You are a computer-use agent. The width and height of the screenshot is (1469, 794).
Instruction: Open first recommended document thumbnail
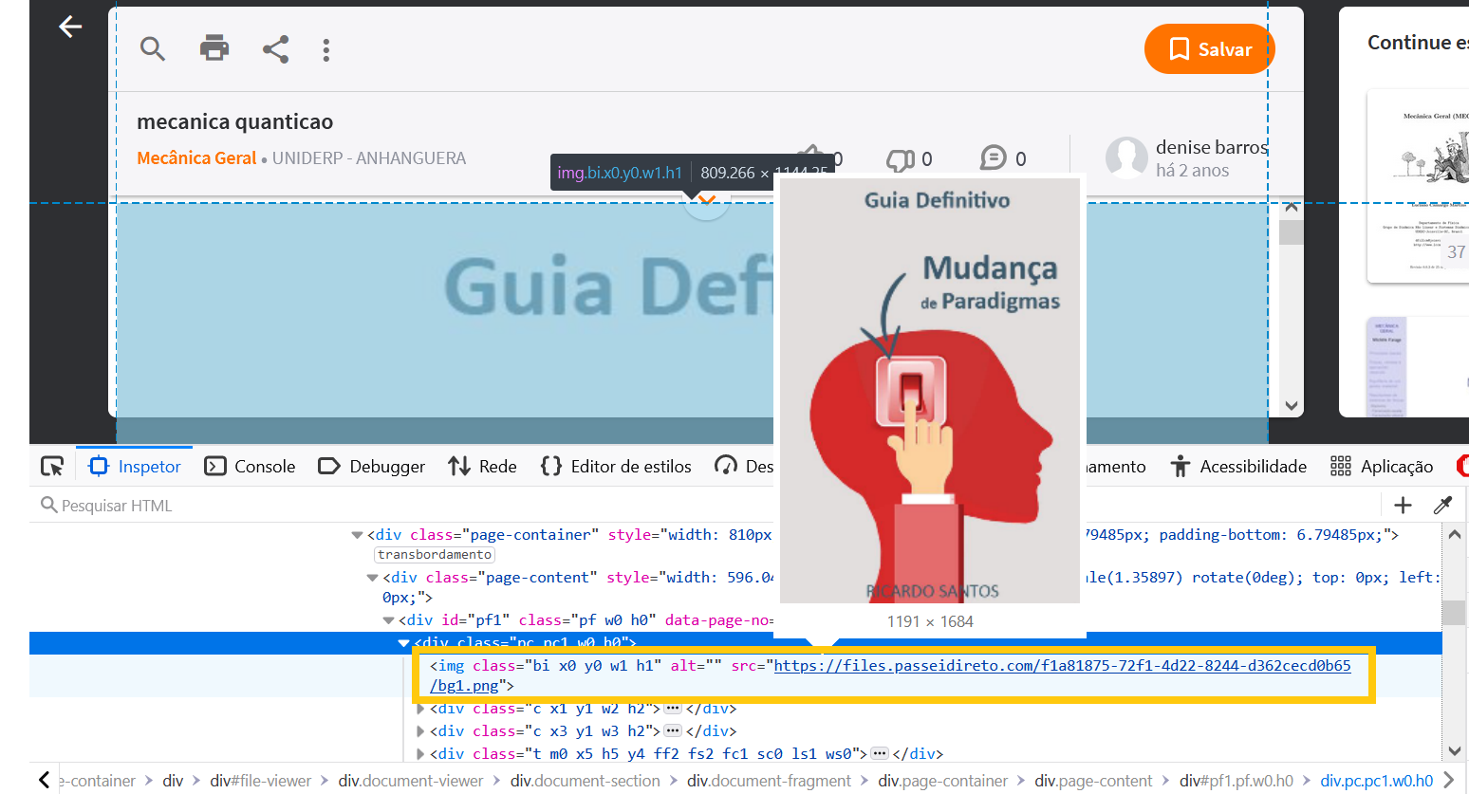pyautogui.click(x=1418, y=186)
